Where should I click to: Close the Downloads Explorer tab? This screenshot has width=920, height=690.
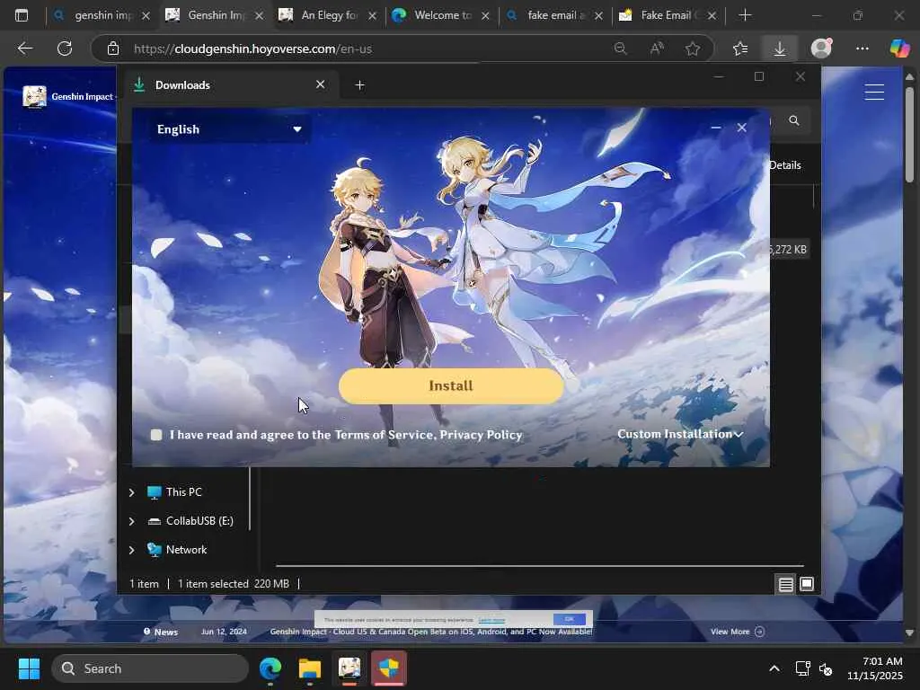[x=321, y=84]
